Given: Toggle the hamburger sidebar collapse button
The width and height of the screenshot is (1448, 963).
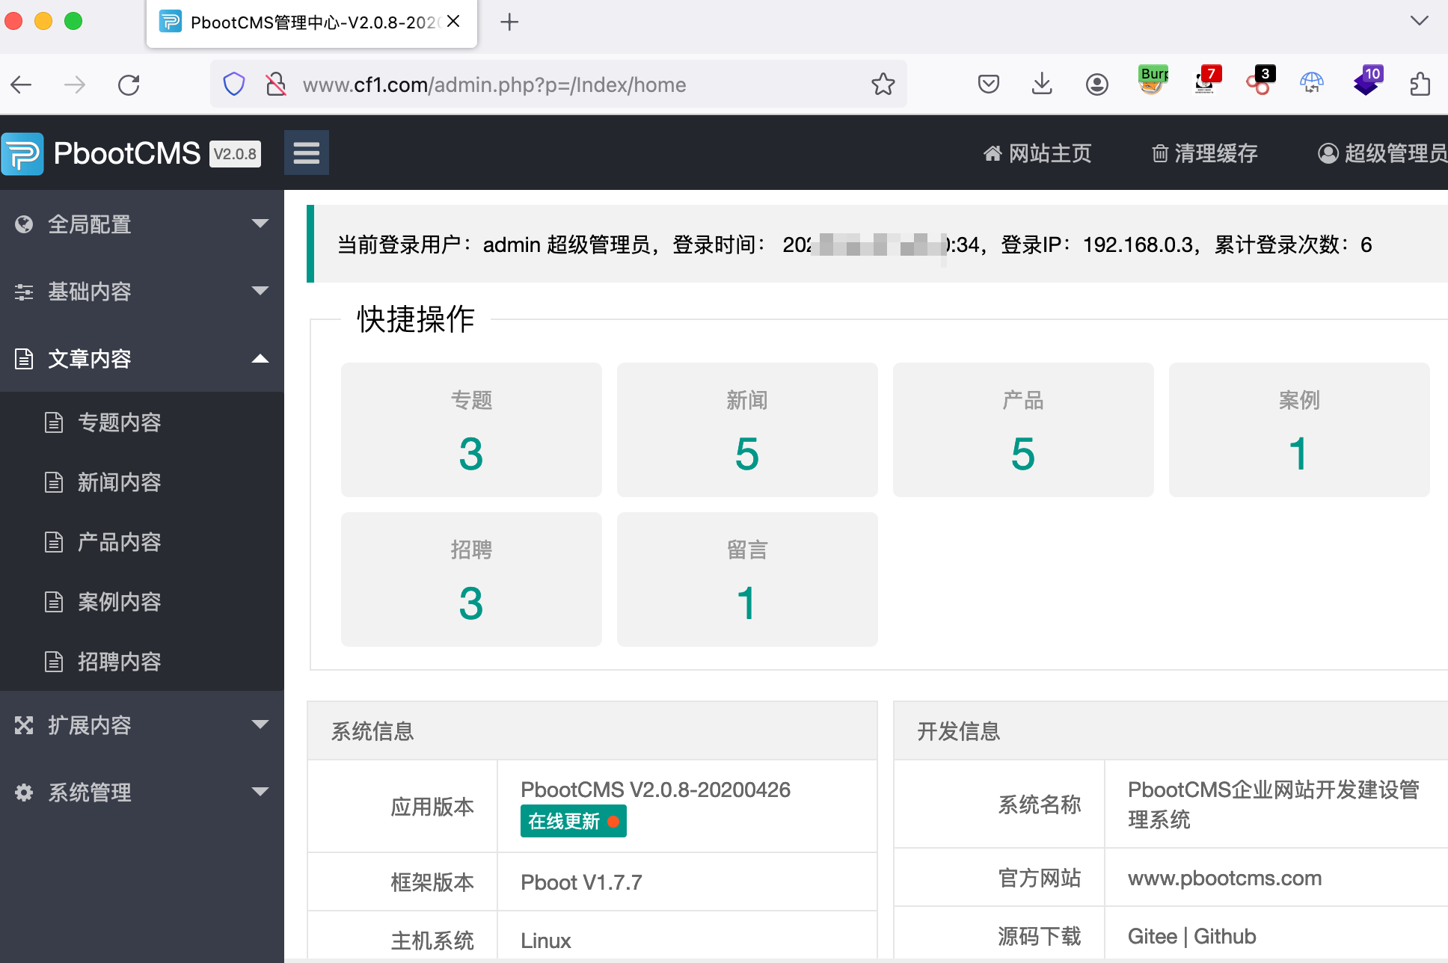Looking at the screenshot, I should tap(306, 153).
